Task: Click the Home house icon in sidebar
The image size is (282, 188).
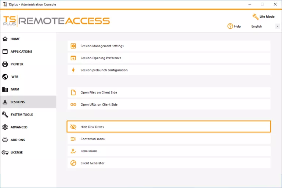Action: [5, 39]
